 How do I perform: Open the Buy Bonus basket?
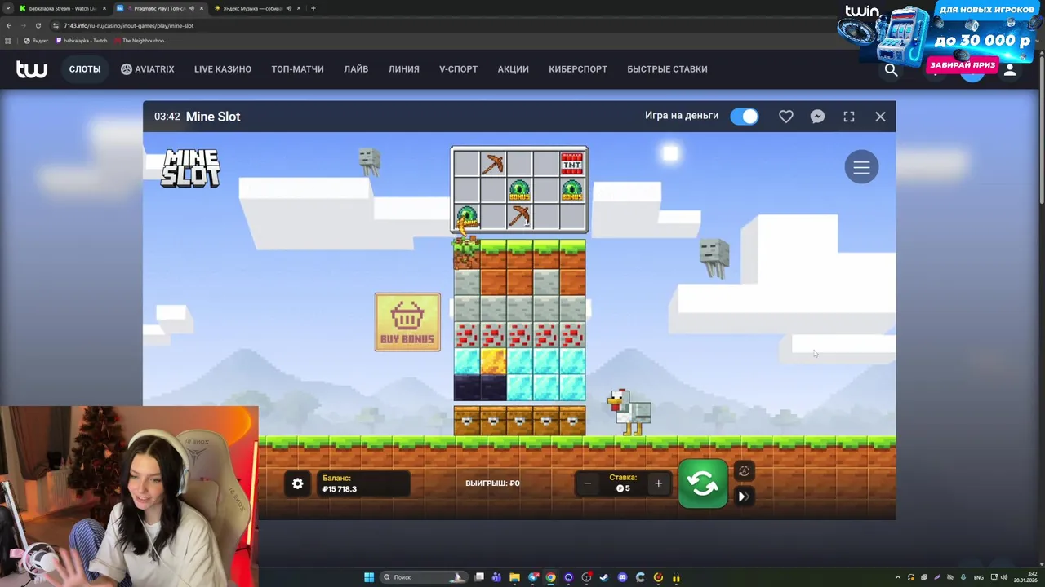407,322
